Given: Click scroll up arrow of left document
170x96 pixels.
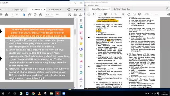Looking at the screenshot, I should pyautogui.click(x=75, y=19).
